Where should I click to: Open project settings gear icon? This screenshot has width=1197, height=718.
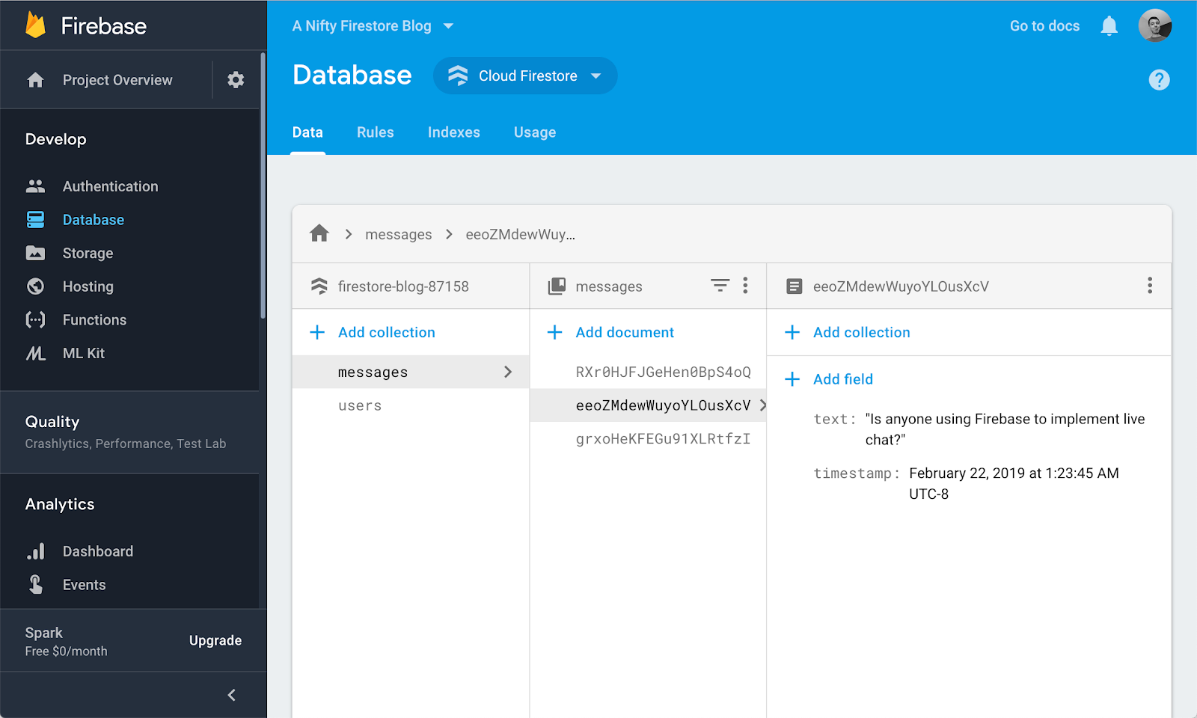coord(236,80)
